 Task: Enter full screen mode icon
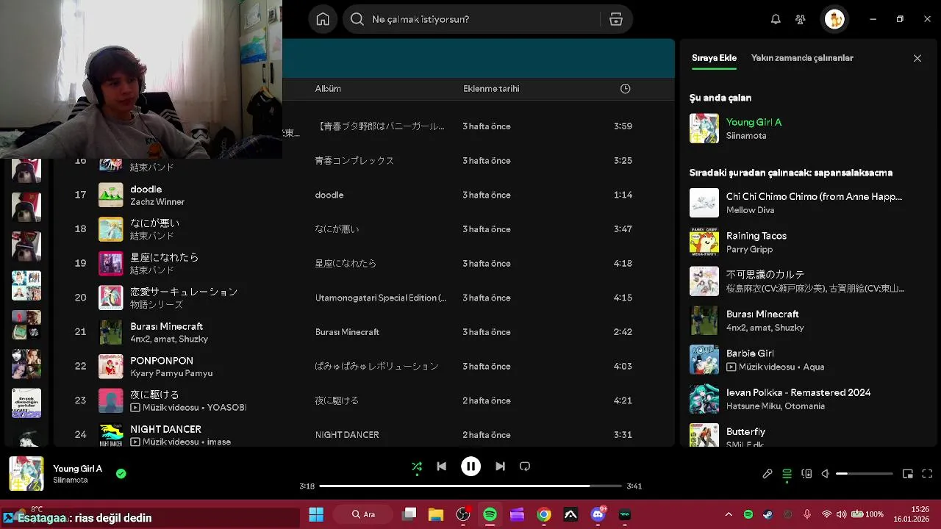click(x=927, y=474)
